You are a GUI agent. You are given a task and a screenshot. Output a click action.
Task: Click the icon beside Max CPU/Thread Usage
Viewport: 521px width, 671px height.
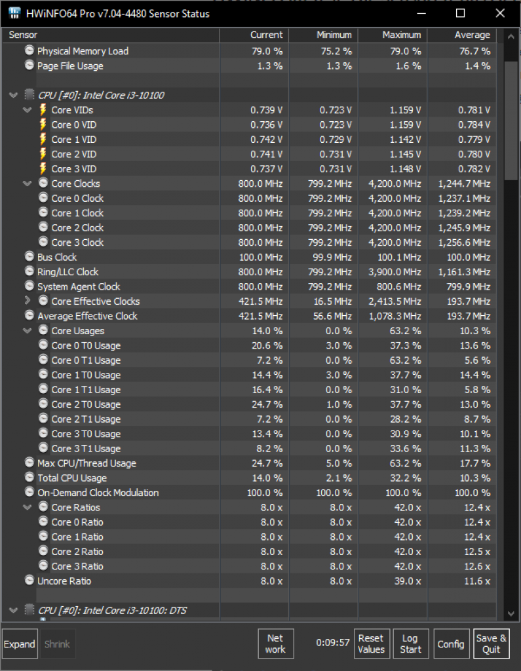coord(29,463)
